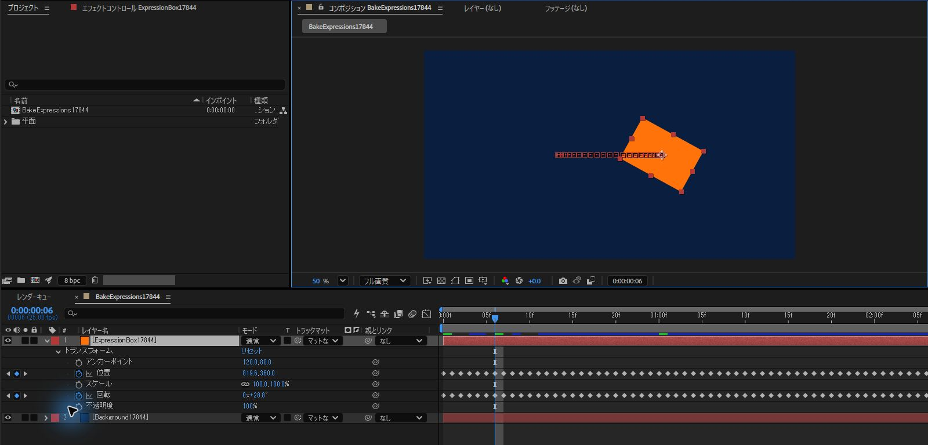Click the region of interest icon
The width and height of the screenshot is (928, 445).
coord(469,281)
